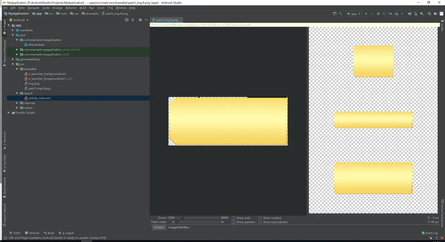Open Device File Explorer side tool
This screenshot has width=445, height=242.
[x=442, y=213]
